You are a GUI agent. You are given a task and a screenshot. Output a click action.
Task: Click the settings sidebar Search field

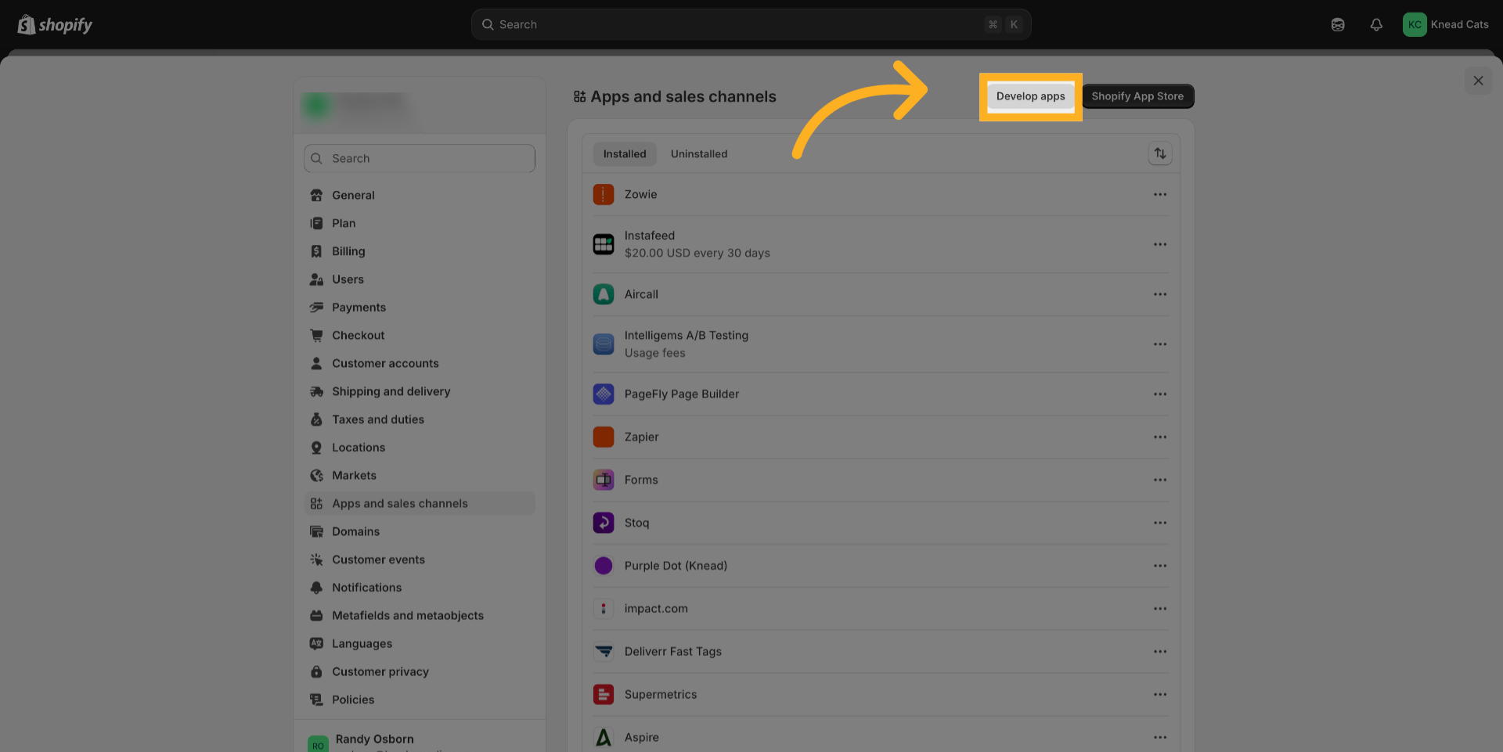click(x=420, y=158)
